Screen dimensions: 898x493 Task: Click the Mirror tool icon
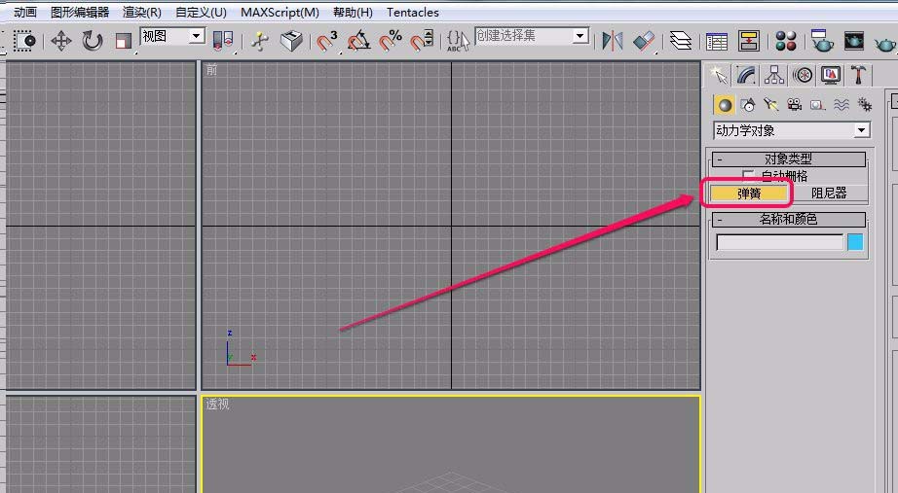(613, 41)
